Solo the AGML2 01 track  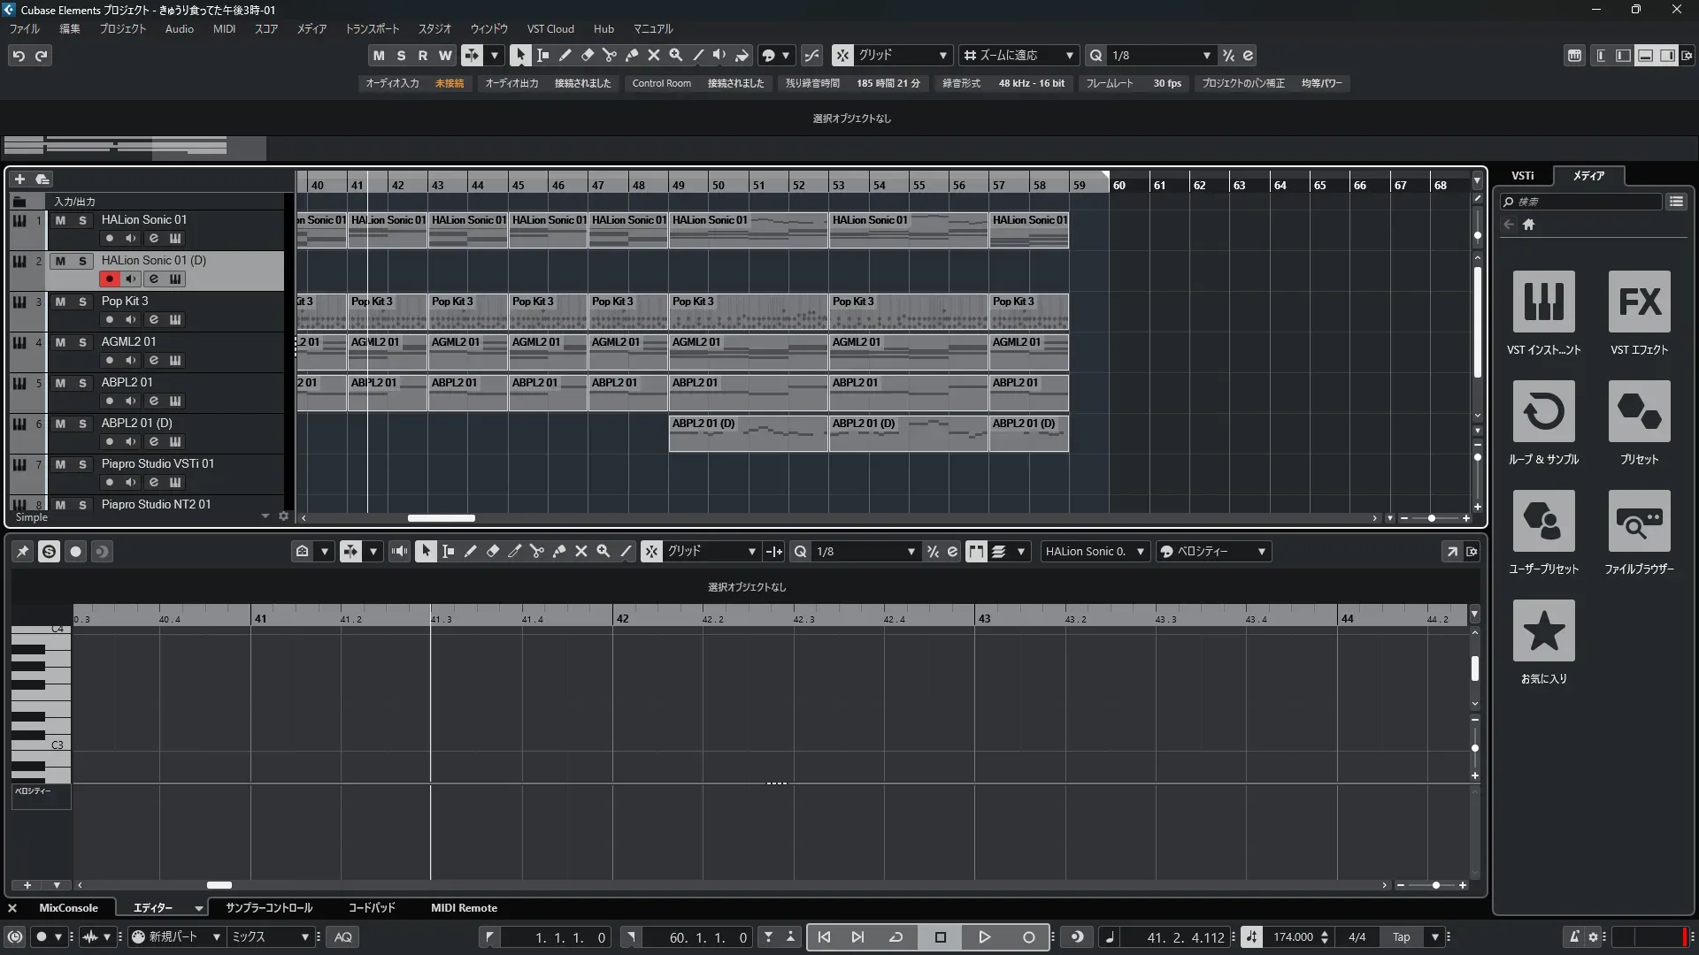[82, 342]
